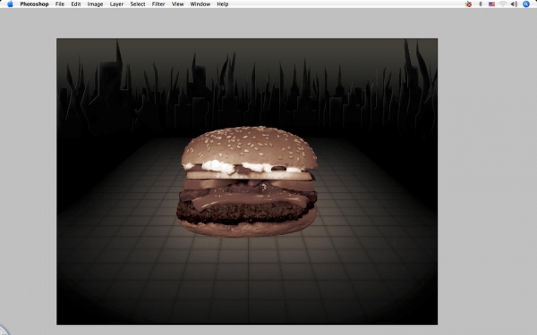Image resolution: width=537 pixels, height=335 pixels.
Task: Open the View menu
Action: pos(177,4)
